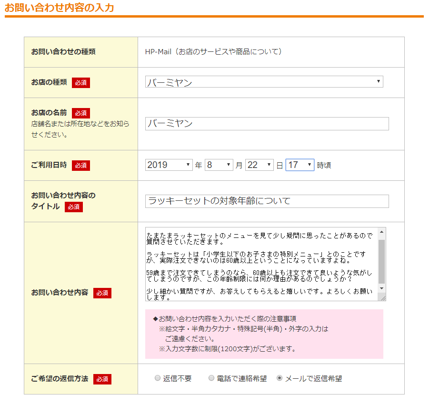The image size is (440, 414).
Task: Select the 電話で連絡希望 radio button
Action: point(211,378)
